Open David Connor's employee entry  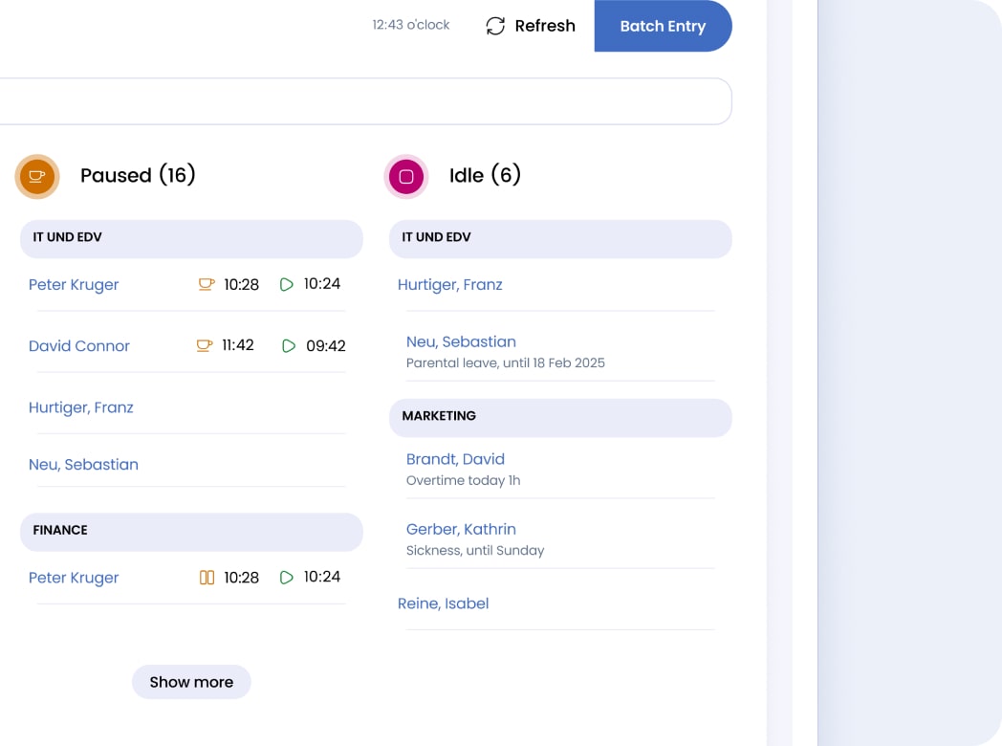point(79,346)
